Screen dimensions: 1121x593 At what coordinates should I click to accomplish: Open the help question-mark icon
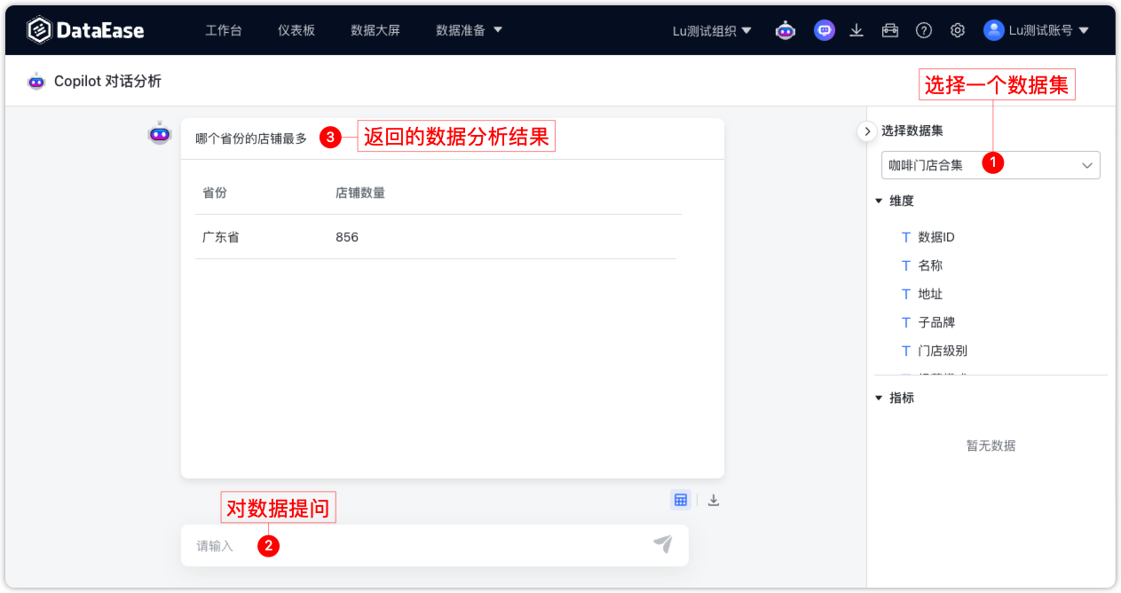point(924,29)
